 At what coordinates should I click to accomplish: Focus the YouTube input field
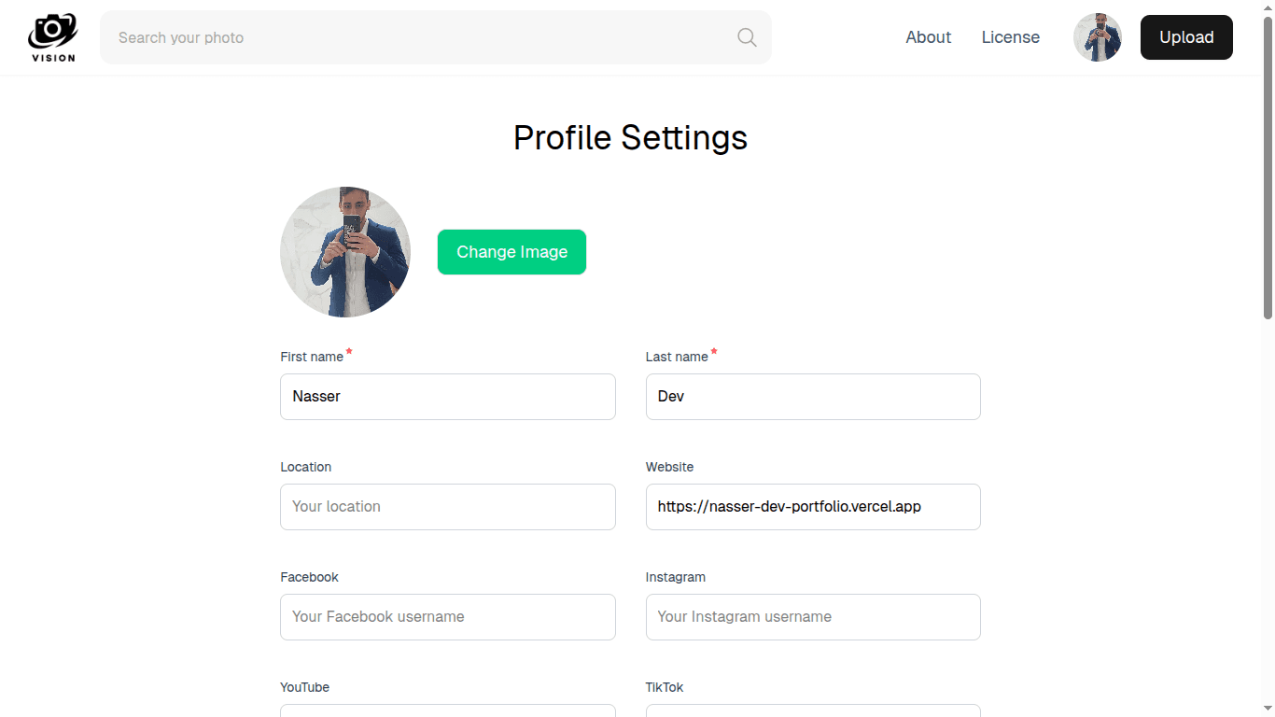coord(448,711)
